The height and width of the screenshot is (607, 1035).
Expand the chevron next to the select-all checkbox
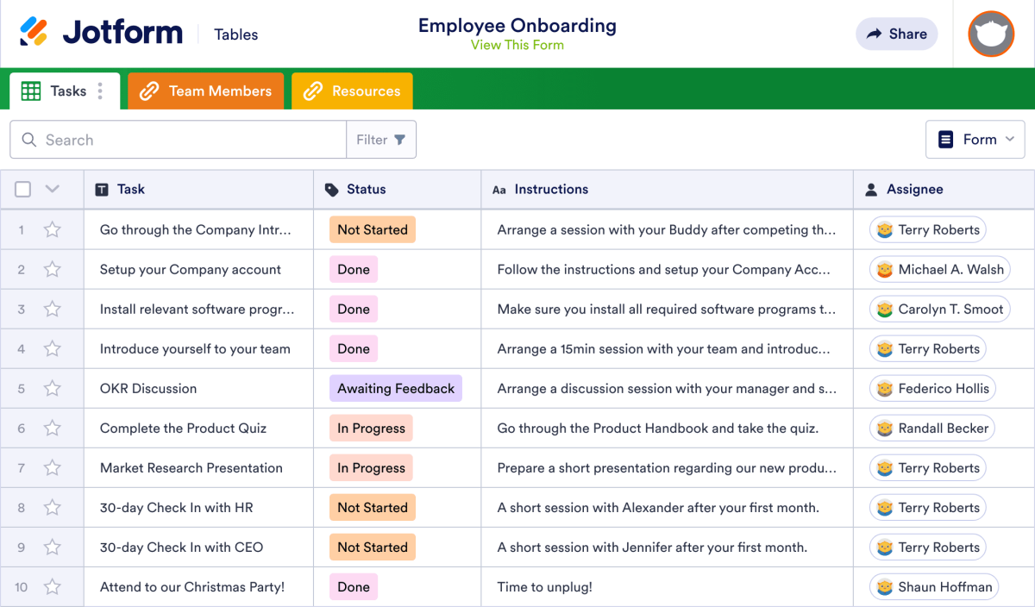(52, 189)
